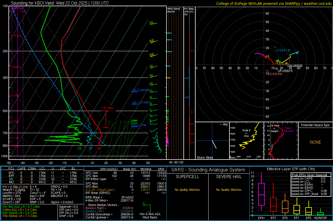The image size is (333, 221).
Task: Click the Prob EF2+ Given Supercell heading
Action: (309, 175)
